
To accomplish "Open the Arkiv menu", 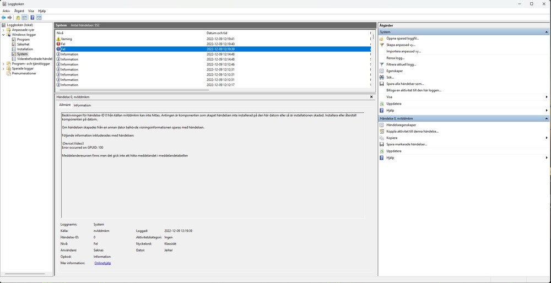I will (6, 11).
